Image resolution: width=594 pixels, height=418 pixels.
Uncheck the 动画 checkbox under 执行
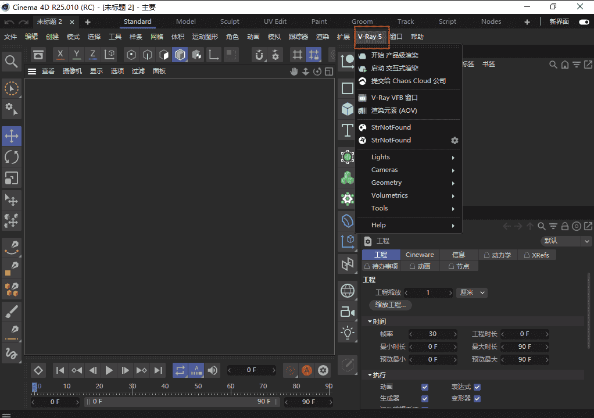click(425, 387)
